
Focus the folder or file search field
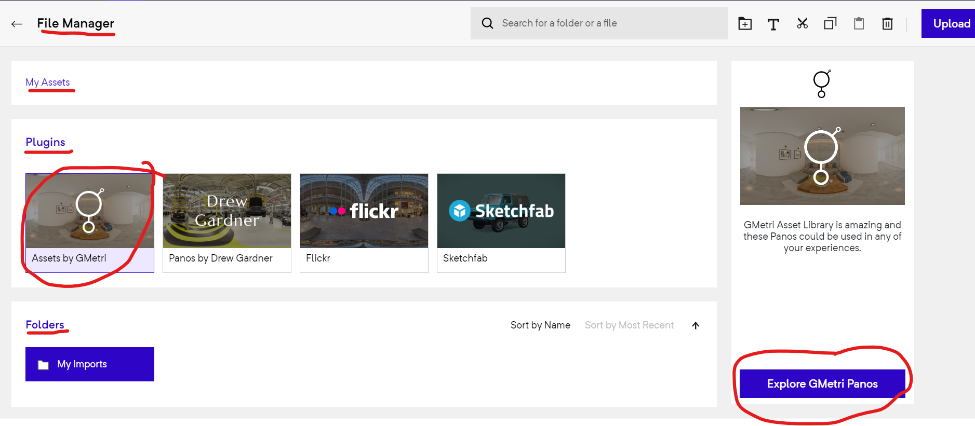pyautogui.click(x=608, y=23)
